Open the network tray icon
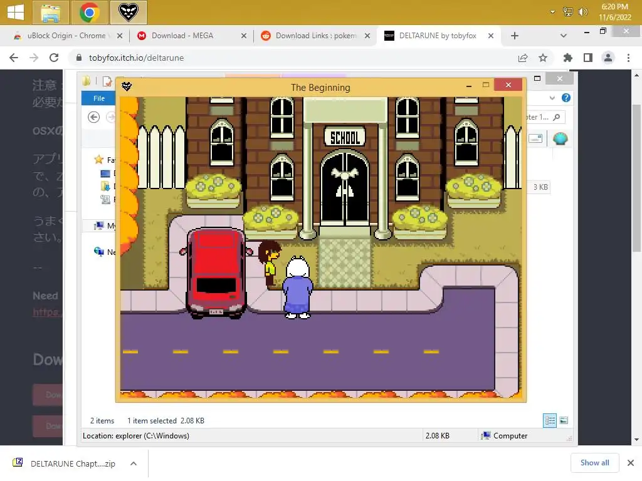Viewport: 642px width, 481px height. click(x=567, y=12)
